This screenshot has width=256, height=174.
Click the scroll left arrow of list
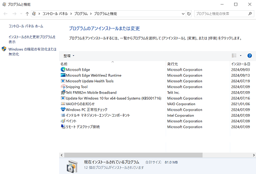point(61,155)
